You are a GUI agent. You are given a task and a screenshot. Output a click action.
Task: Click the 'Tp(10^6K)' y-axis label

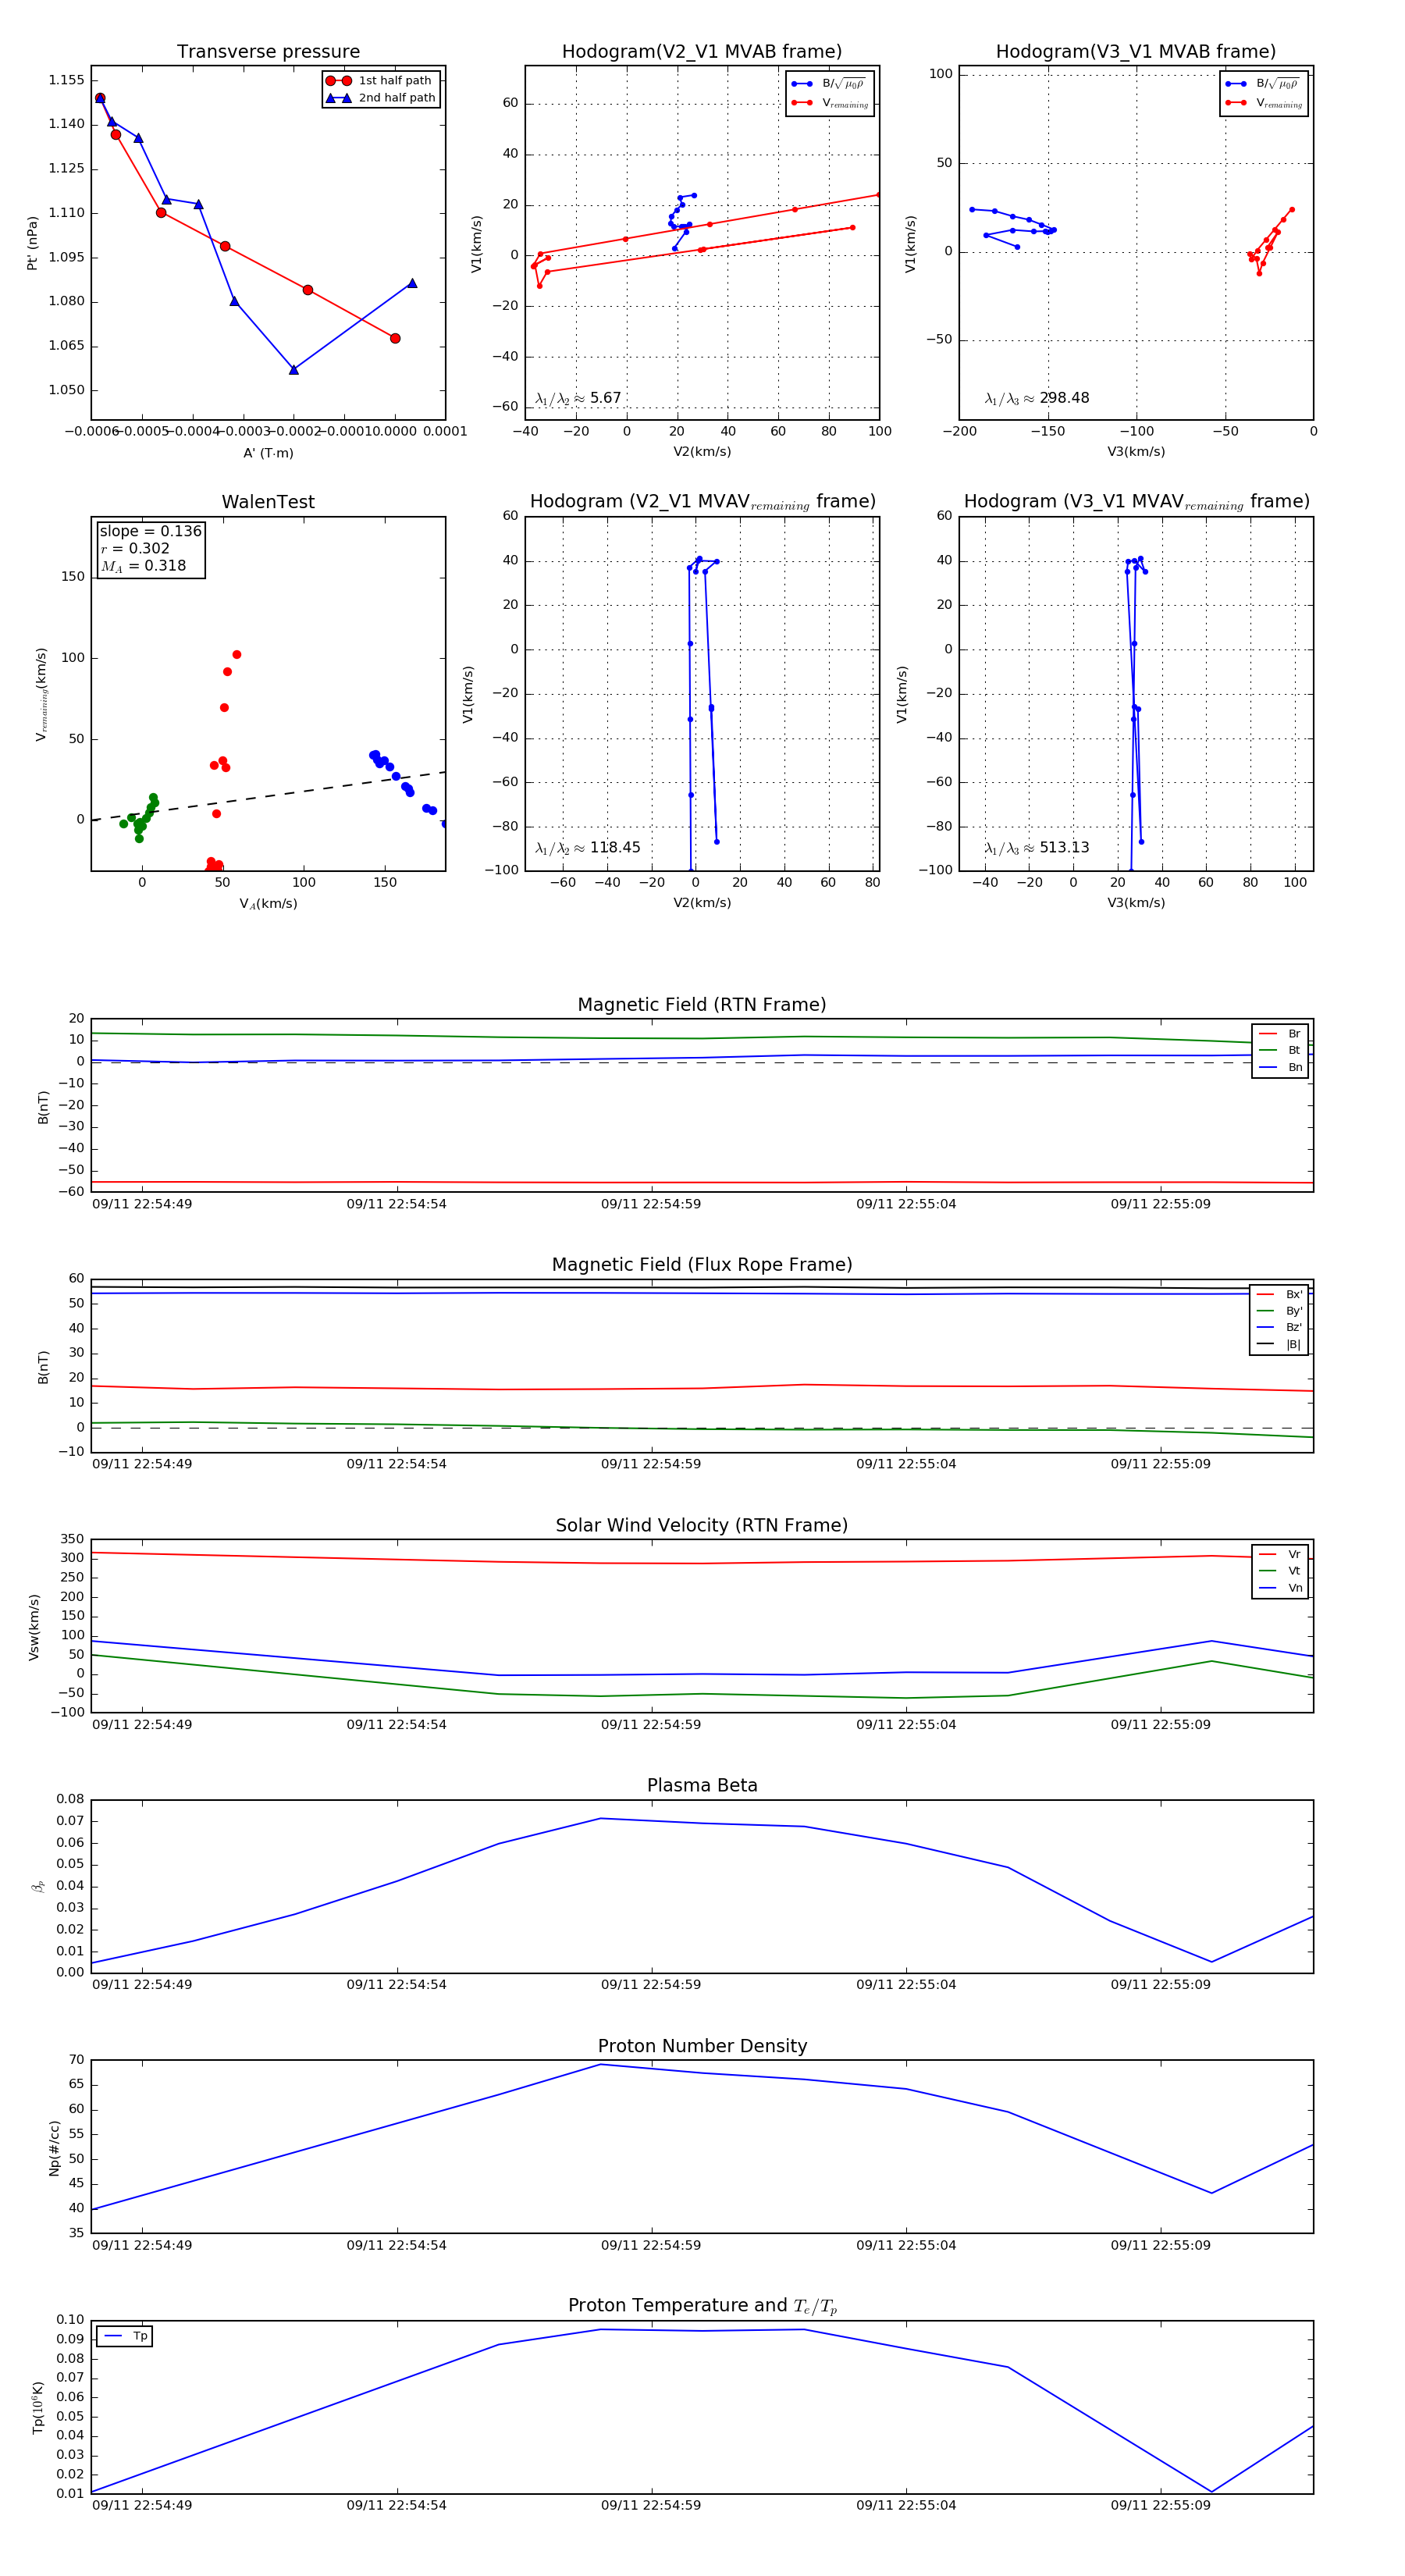[x=38, y=2407]
